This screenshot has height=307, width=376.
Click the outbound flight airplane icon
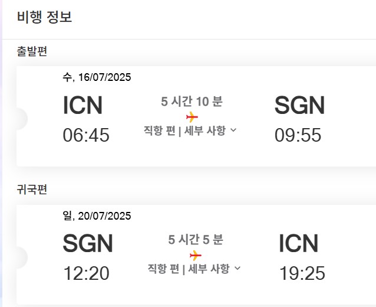click(192, 117)
